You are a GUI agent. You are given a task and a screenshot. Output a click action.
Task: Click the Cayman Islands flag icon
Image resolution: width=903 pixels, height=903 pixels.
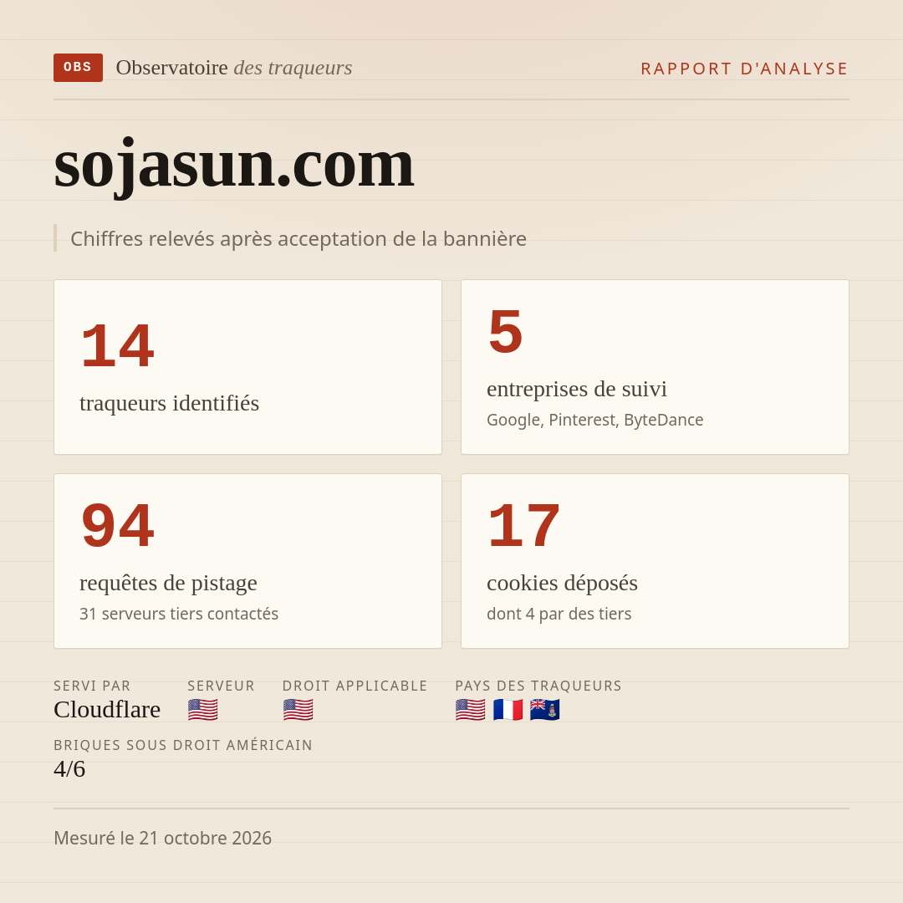pos(545,710)
